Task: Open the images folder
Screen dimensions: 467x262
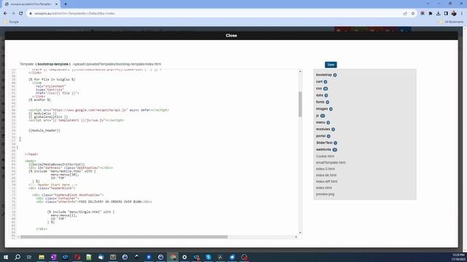Action: 322,109
